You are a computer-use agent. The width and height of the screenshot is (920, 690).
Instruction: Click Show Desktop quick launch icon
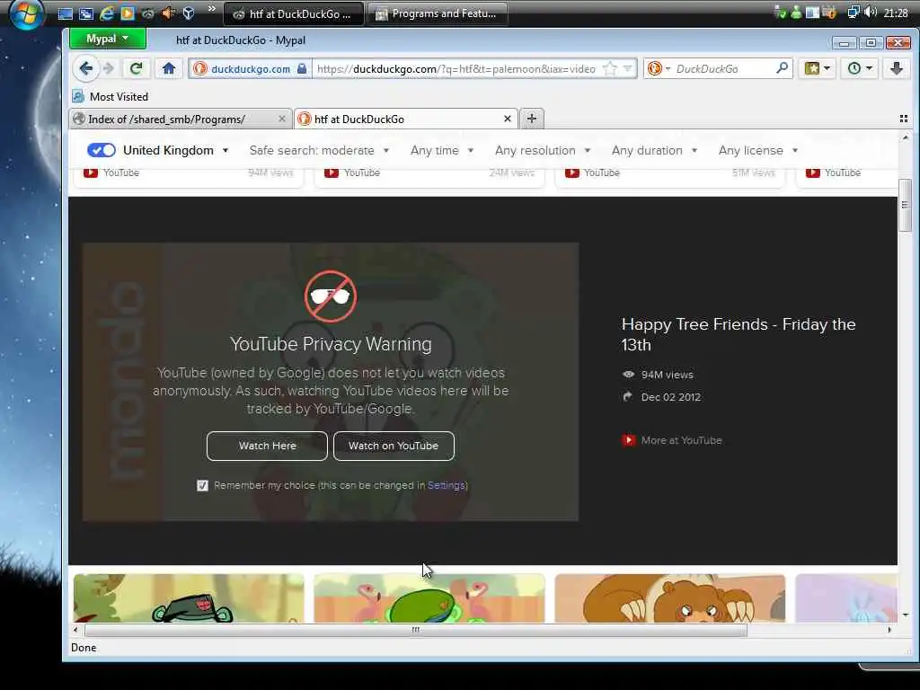click(66, 13)
